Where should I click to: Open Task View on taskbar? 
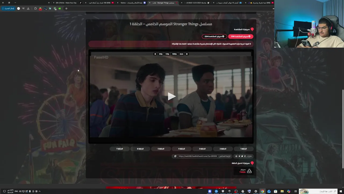(295, 191)
